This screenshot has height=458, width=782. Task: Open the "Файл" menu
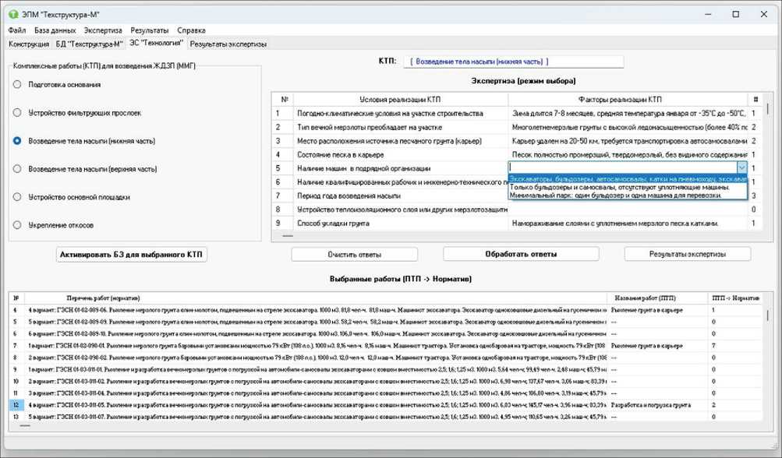click(17, 30)
